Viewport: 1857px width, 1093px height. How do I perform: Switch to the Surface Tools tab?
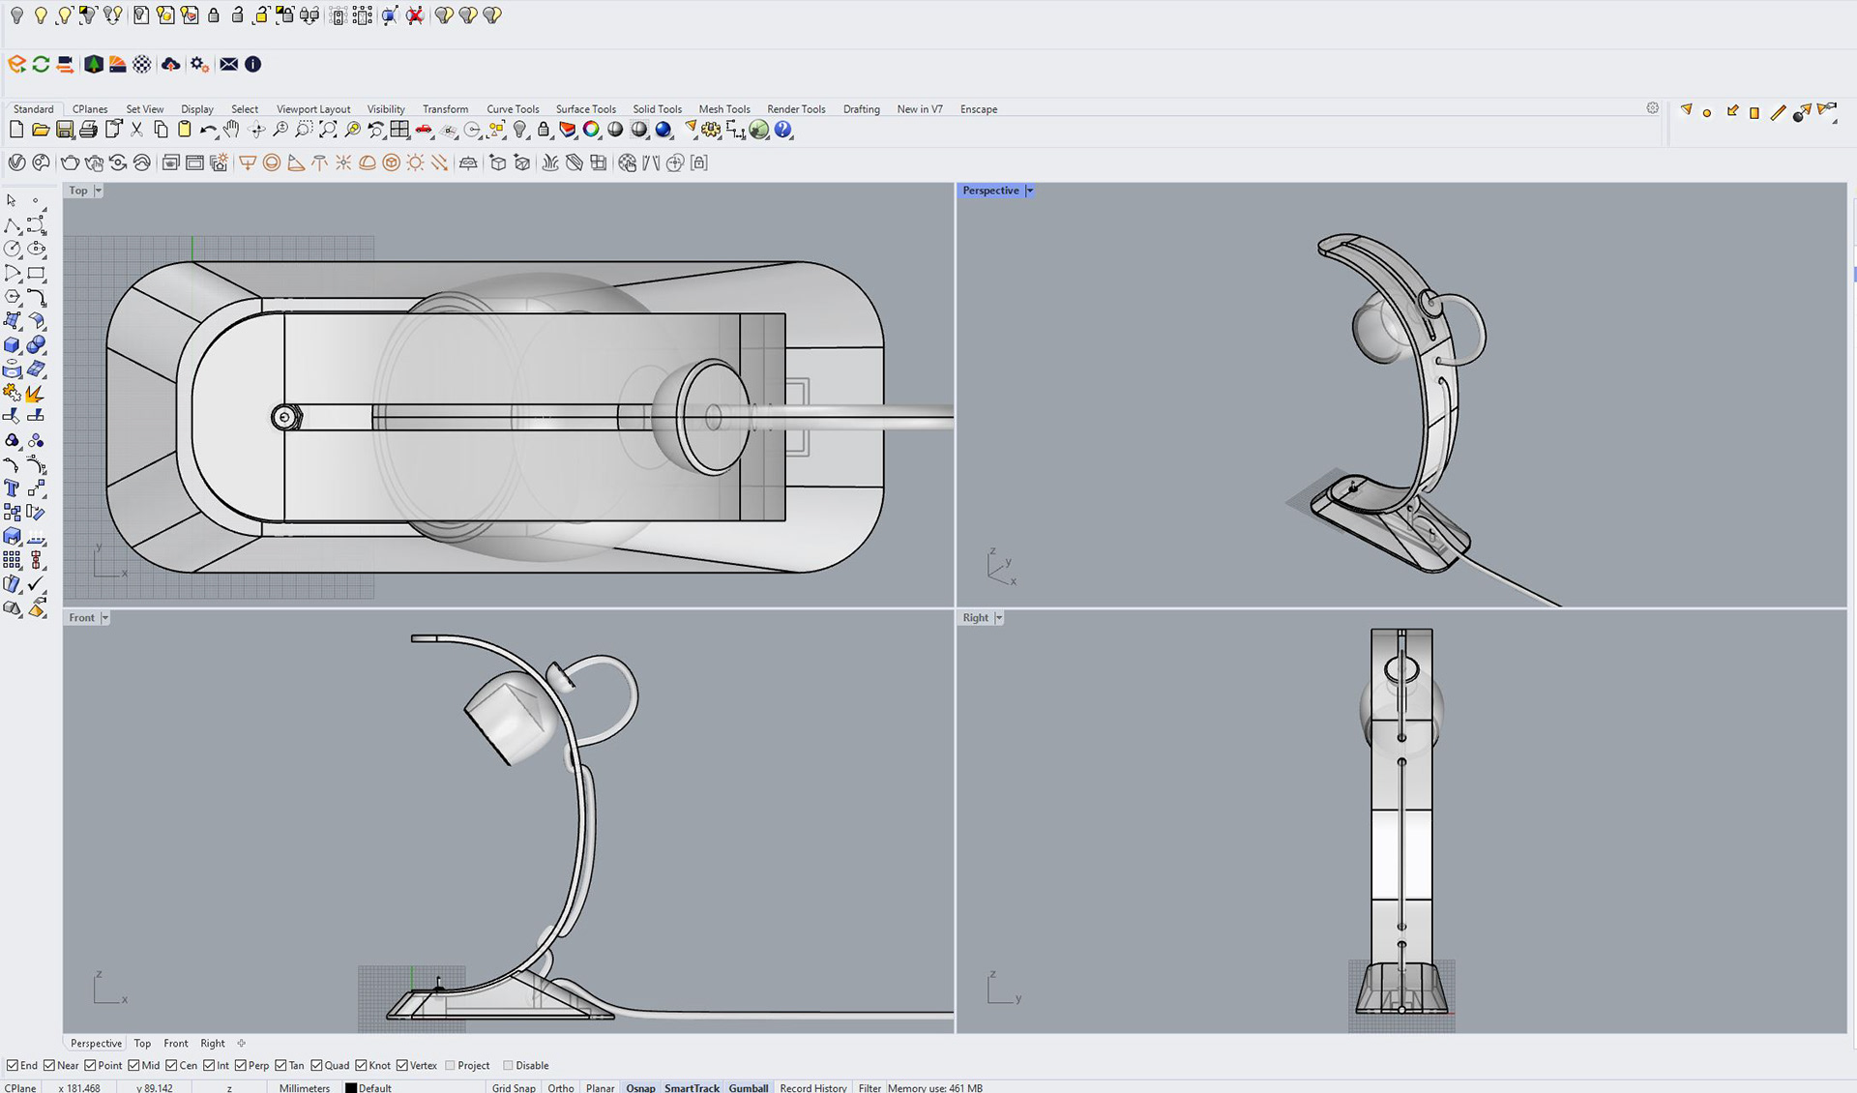[585, 109]
